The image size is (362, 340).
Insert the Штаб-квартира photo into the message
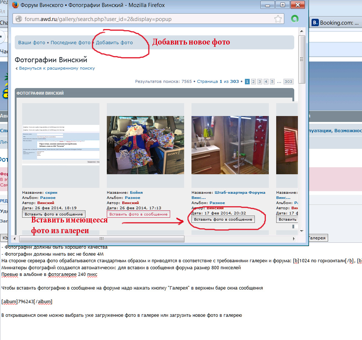coord(223,219)
